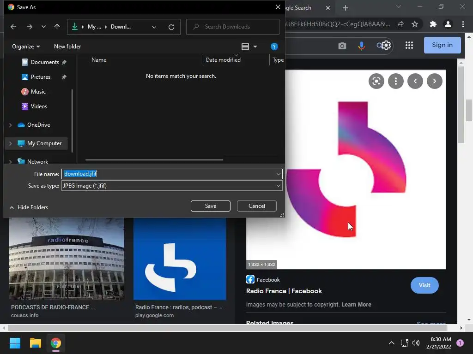Show next image in preview
473x354 pixels.
434,81
